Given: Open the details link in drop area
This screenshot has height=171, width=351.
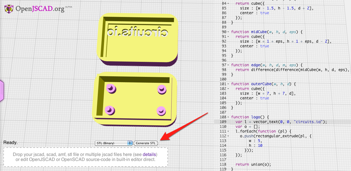Looking at the screenshot, I should click(149, 155).
